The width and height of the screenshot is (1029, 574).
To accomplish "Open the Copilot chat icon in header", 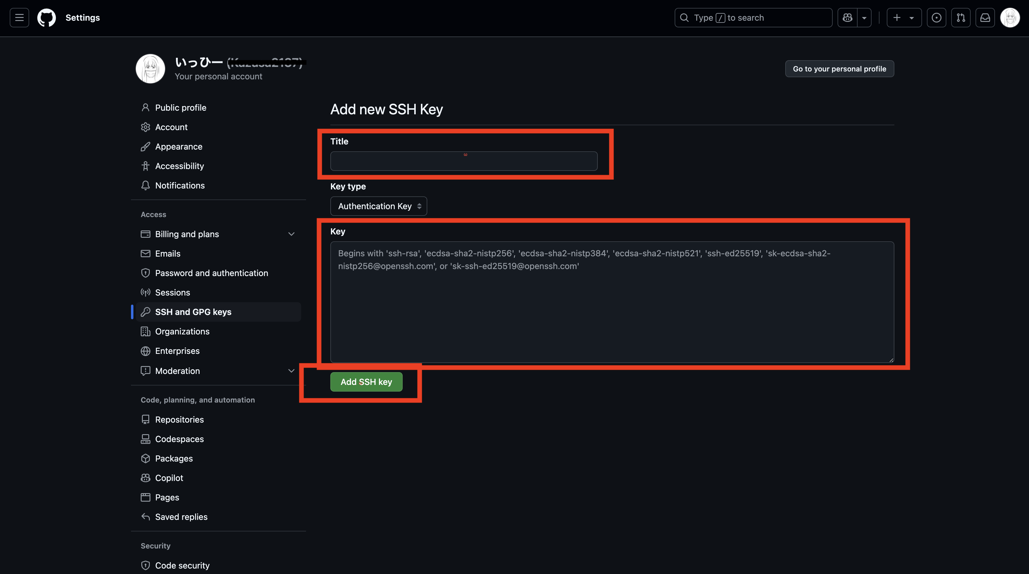I will 847,18.
